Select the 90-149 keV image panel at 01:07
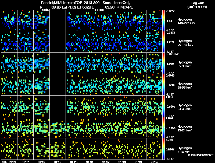This screenshot has width=215, height=163. (25, 42)
